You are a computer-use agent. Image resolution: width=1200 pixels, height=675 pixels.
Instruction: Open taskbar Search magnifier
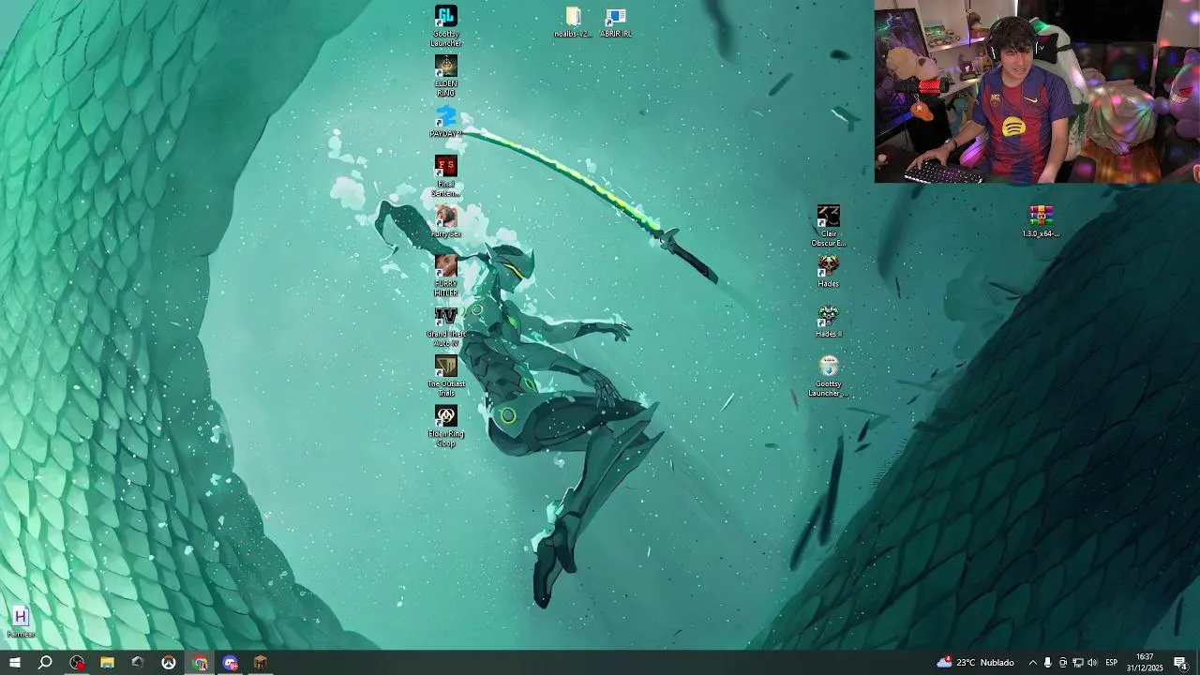pyautogui.click(x=45, y=663)
